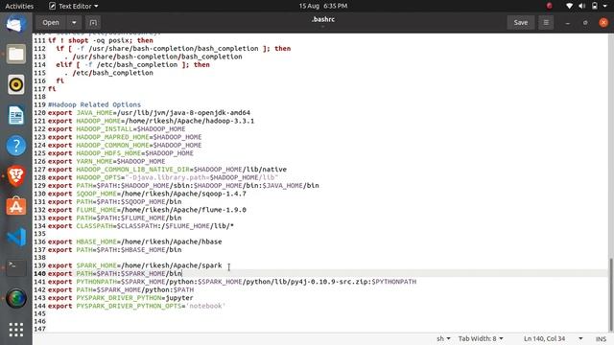Launch Files manager from the dock
Screen dimensions: 614x345
[15, 54]
